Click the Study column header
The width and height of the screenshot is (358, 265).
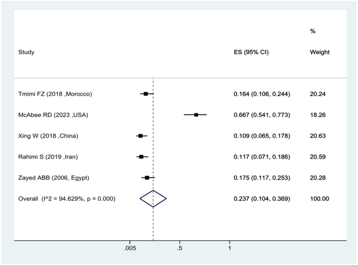(26, 52)
